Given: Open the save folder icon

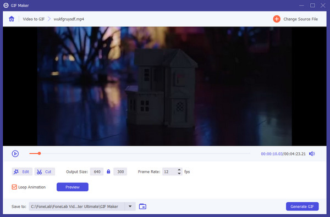Looking at the screenshot, I should [x=142, y=207].
